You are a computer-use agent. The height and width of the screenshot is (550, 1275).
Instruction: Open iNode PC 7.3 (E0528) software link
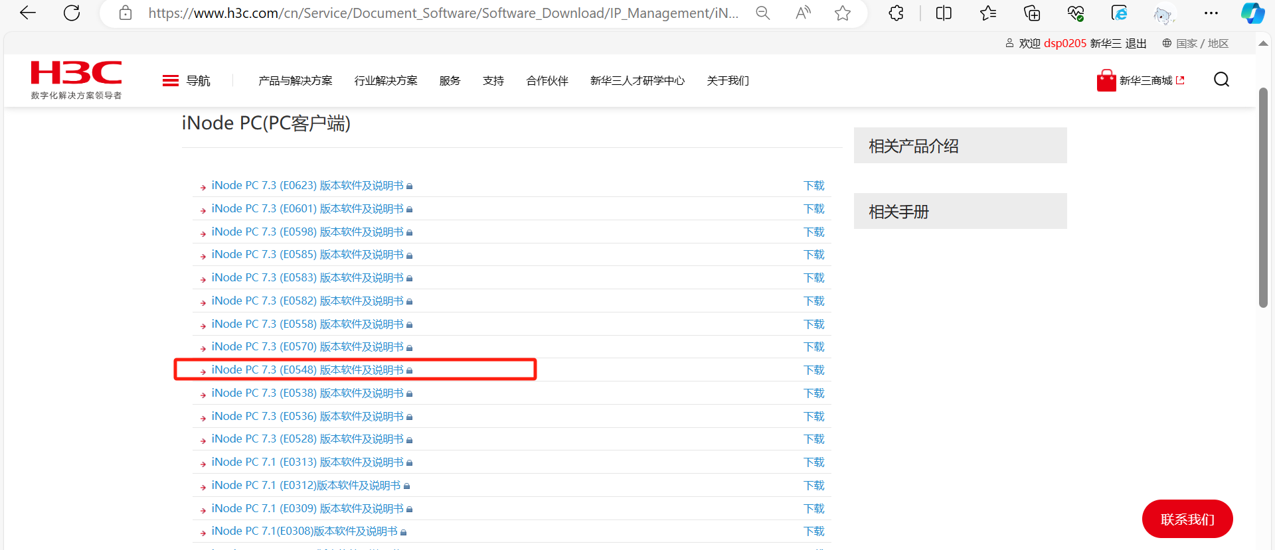click(307, 439)
